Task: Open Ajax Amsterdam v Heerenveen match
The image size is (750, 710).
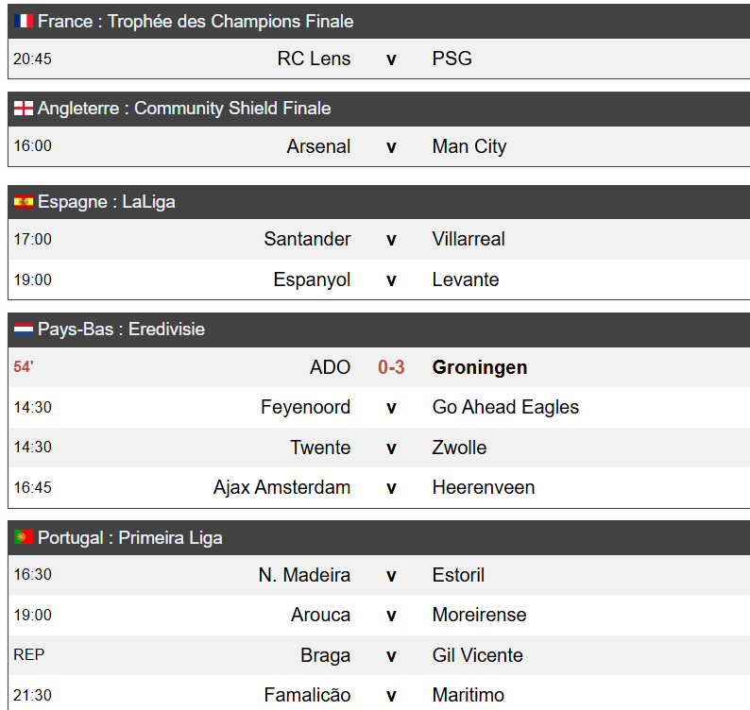Action: pos(379,488)
